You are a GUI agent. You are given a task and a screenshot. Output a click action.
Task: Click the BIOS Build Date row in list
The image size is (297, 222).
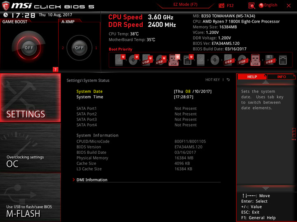click(136, 153)
